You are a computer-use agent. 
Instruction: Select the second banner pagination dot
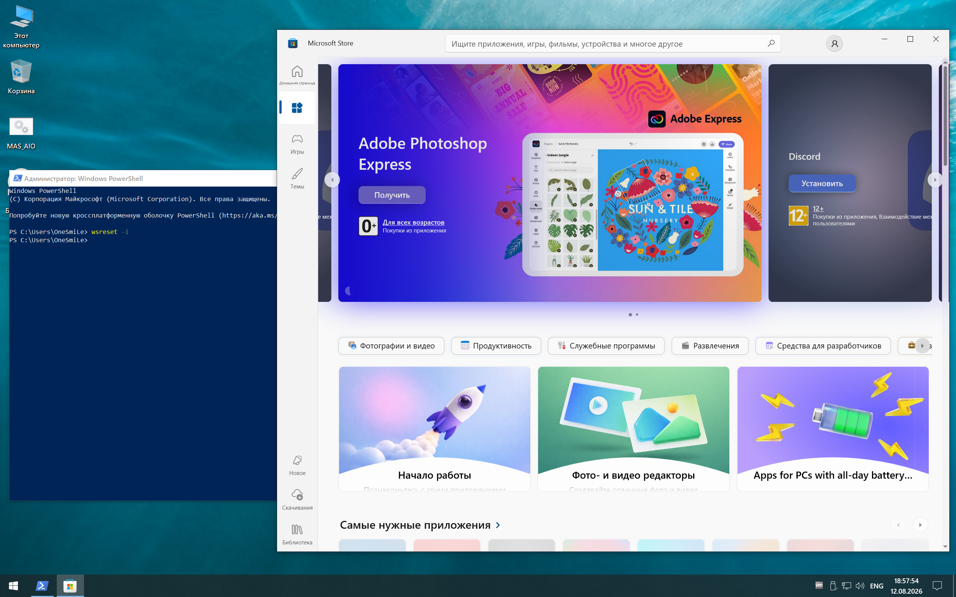click(637, 315)
